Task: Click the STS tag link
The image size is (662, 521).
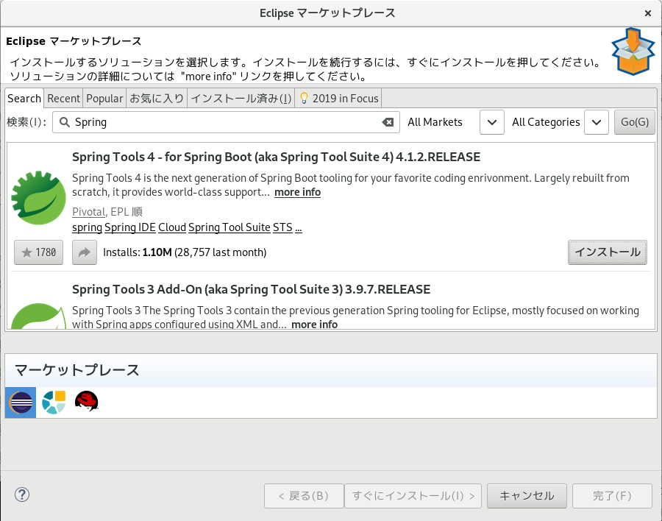Action: (282, 227)
